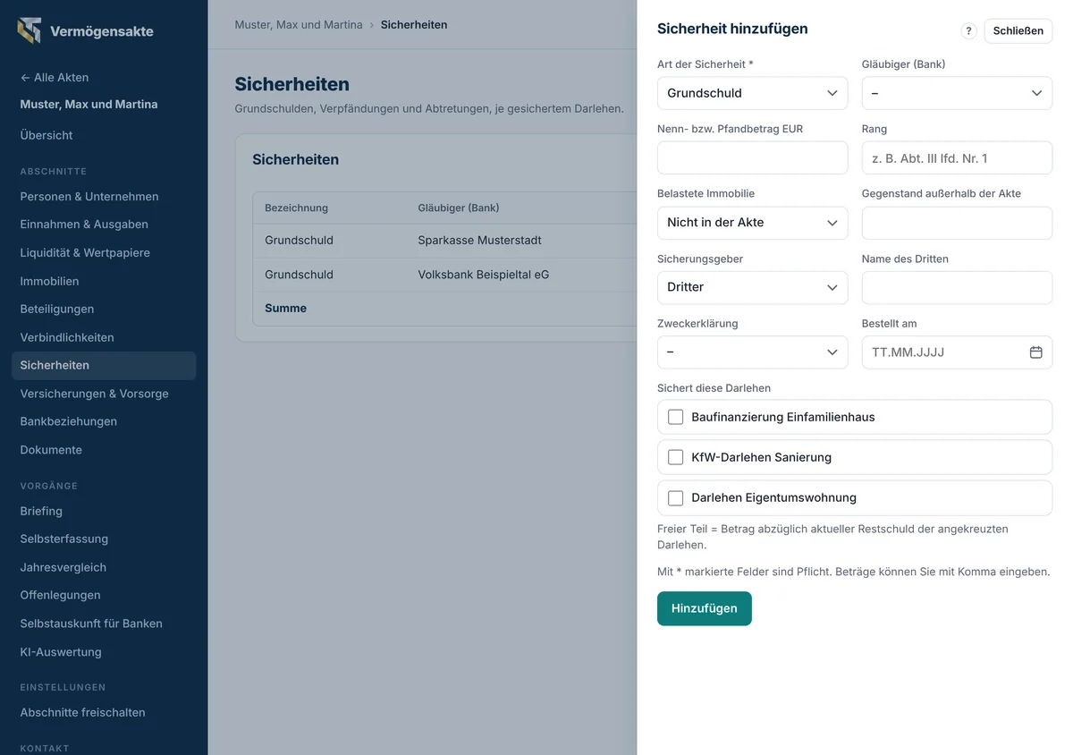
Task: Select Sicherheiten sidebar item
Action: click(104, 366)
